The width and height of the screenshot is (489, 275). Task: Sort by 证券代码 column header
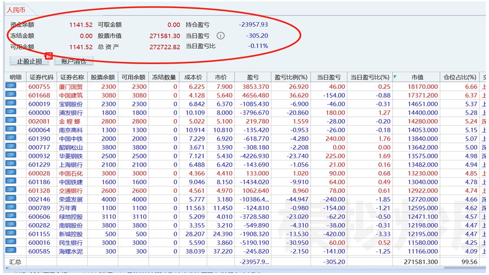pos(41,77)
